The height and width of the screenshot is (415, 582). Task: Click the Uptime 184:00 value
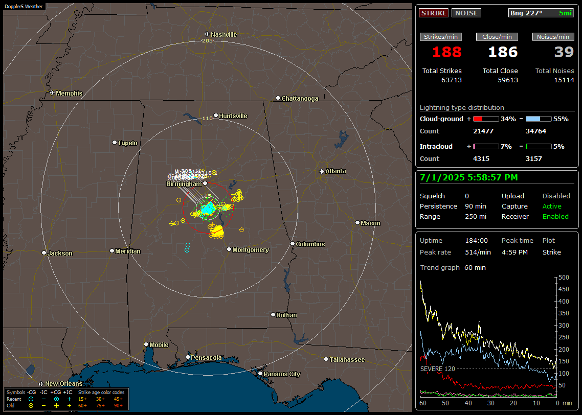(476, 240)
